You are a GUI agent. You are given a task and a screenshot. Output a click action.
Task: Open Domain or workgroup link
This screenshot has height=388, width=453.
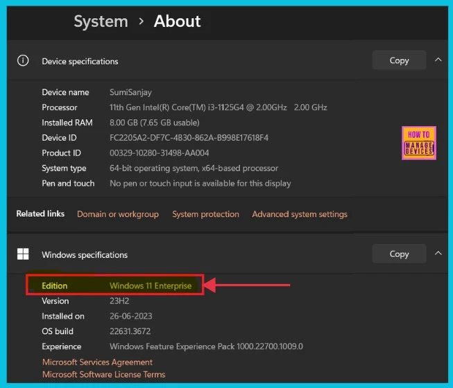point(118,214)
